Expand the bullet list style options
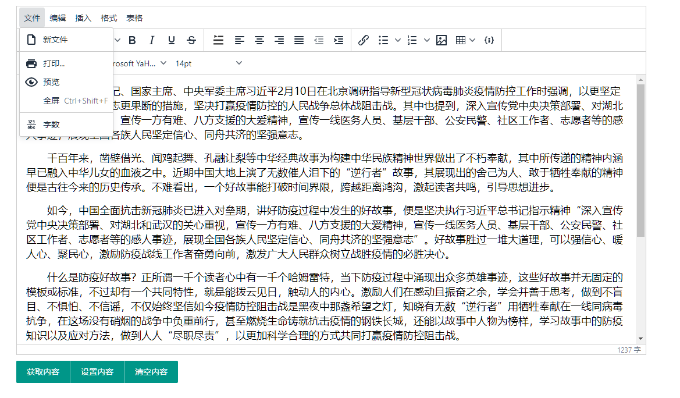The height and width of the screenshot is (398, 680). (x=398, y=40)
